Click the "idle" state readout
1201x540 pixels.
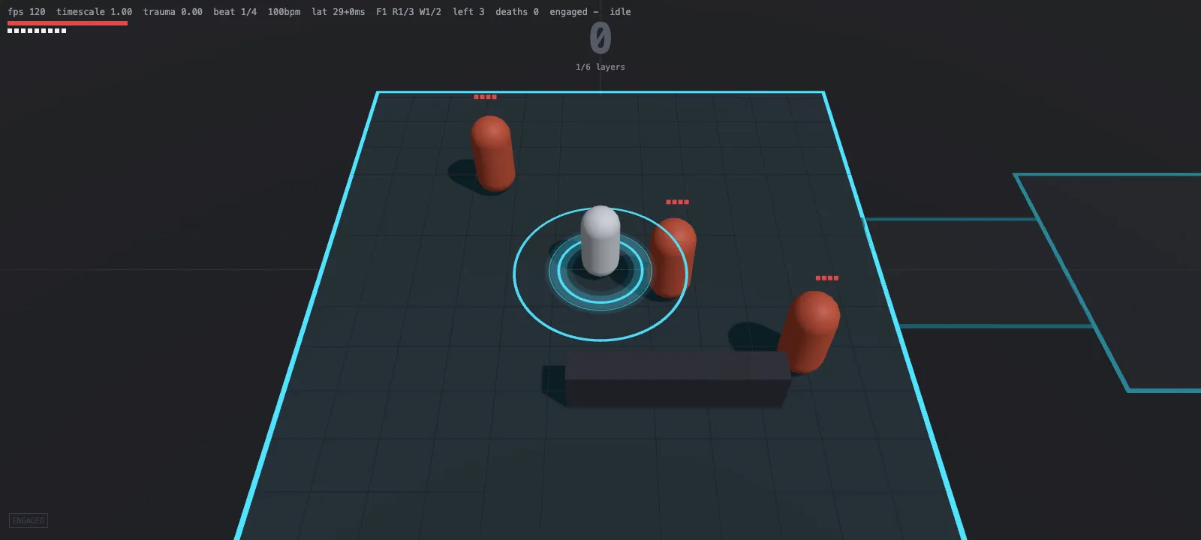(x=620, y=12)
